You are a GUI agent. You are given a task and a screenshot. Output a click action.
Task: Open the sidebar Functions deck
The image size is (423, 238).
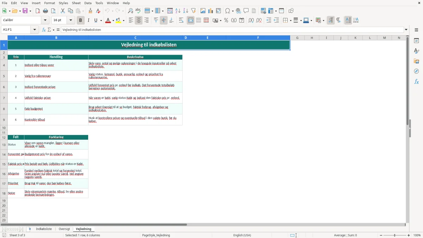point(416,82)
